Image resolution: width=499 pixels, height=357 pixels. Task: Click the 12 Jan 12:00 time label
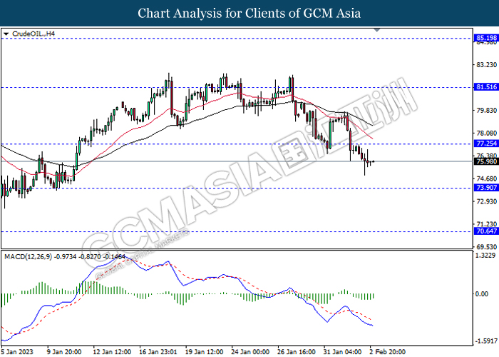point(112,352)
